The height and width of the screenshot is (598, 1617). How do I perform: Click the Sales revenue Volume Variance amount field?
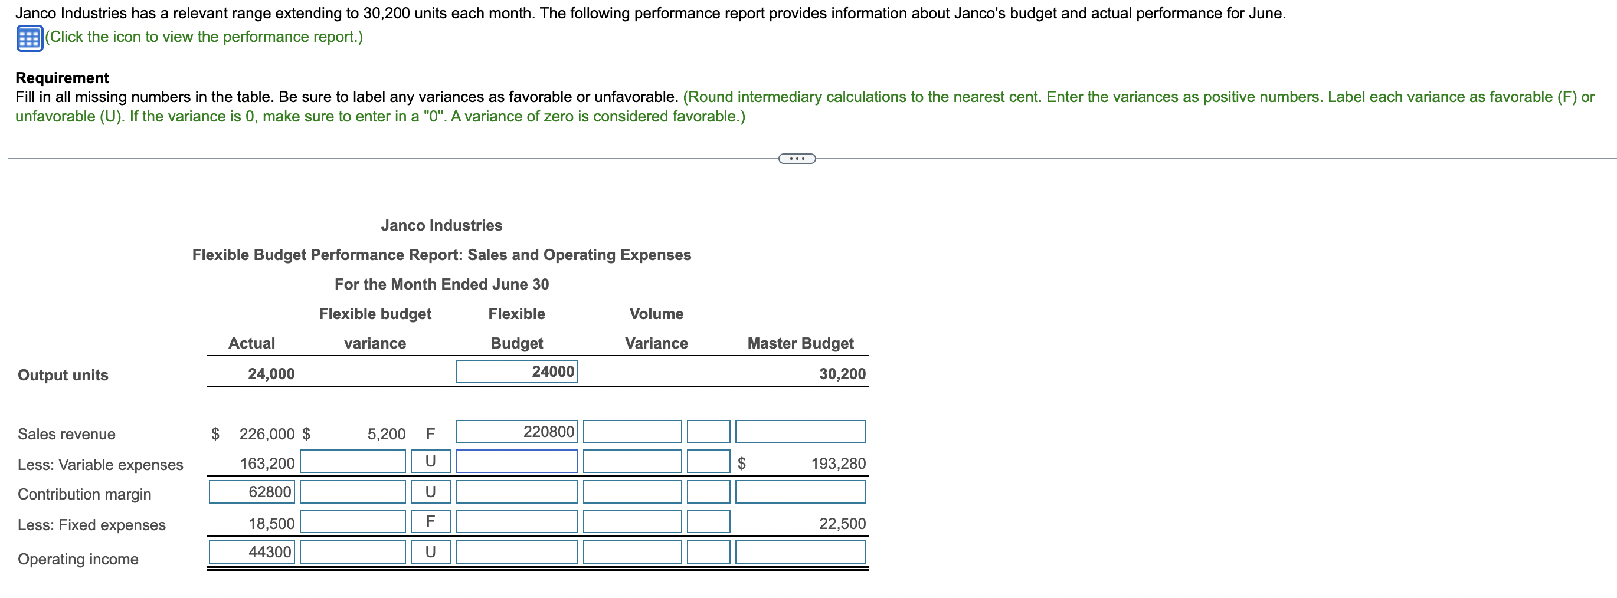632,432
